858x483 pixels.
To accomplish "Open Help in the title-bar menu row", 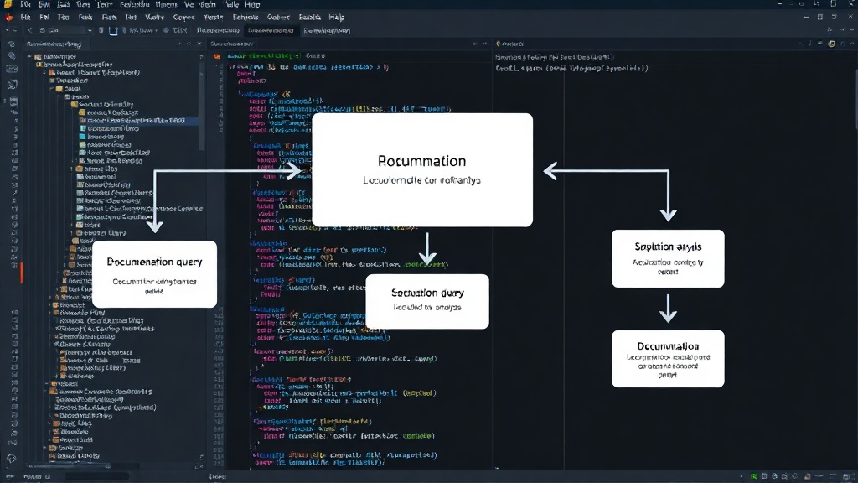I will pyautogui.click(x=251, y=4).
